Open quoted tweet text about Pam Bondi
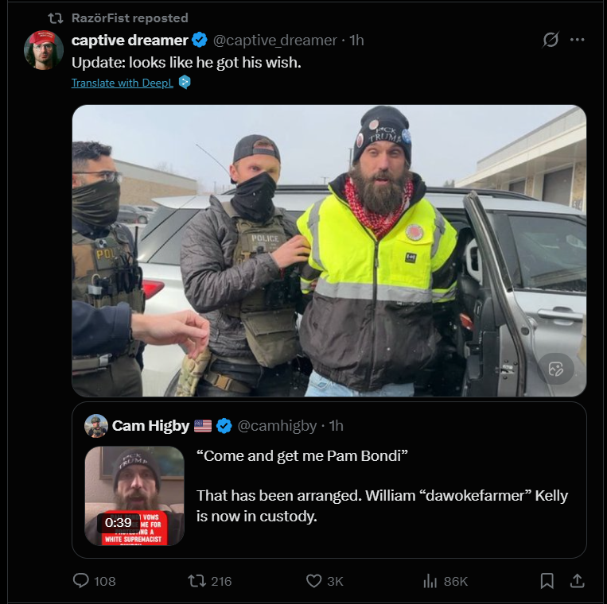Screen dimensions: 607x604 tap(382, 486)
